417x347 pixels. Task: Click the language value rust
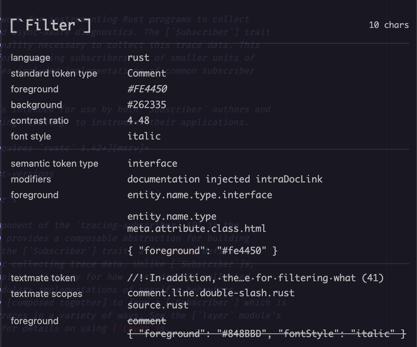tap(137, 57)
